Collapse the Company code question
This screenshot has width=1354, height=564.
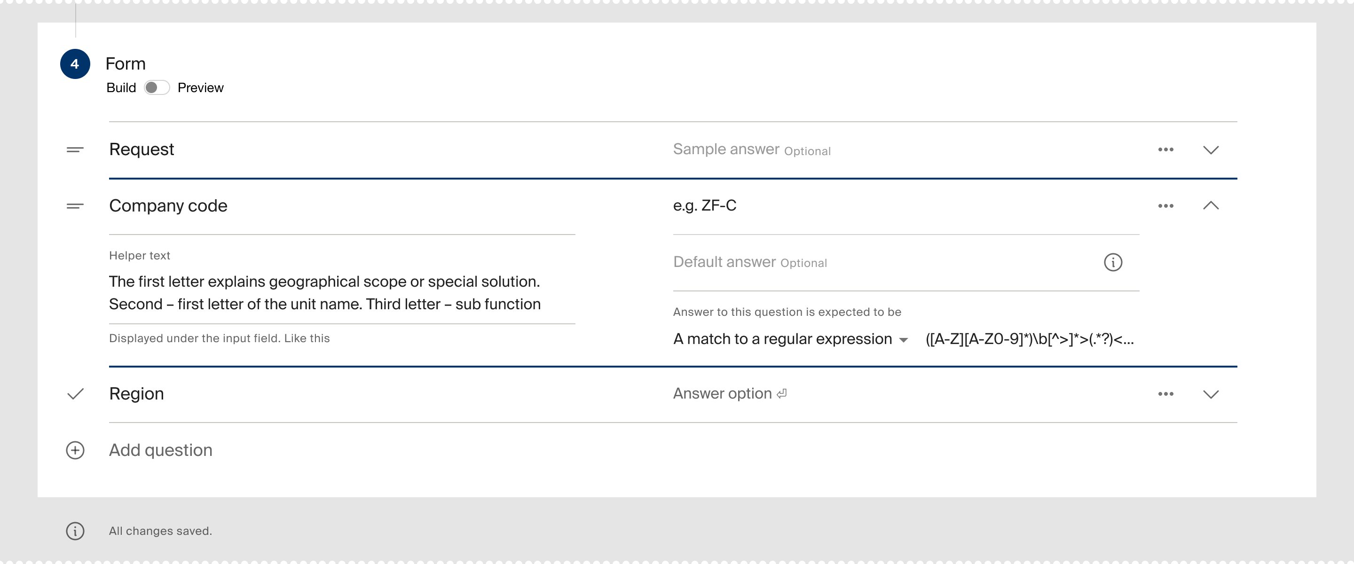tap(1212, 205)
